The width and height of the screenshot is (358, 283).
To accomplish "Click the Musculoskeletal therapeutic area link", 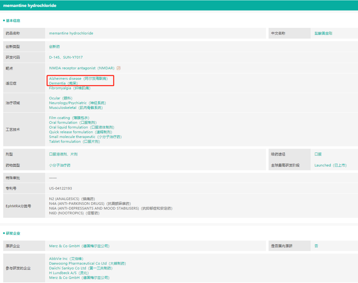I will point(76,108).
